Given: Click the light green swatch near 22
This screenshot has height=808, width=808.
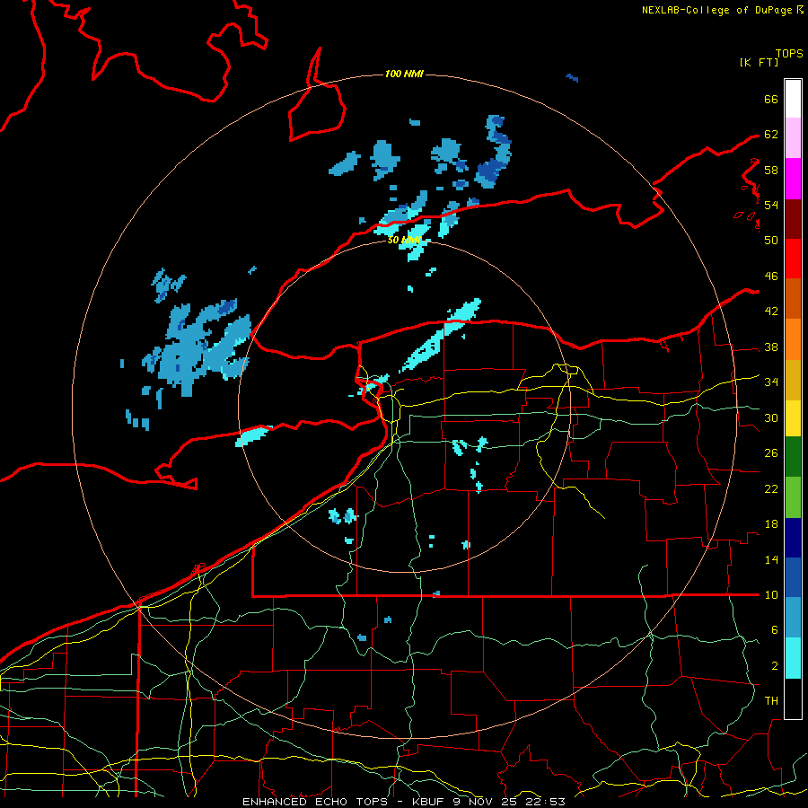Looking at the screenshot, I should click(x=793, y=497).
